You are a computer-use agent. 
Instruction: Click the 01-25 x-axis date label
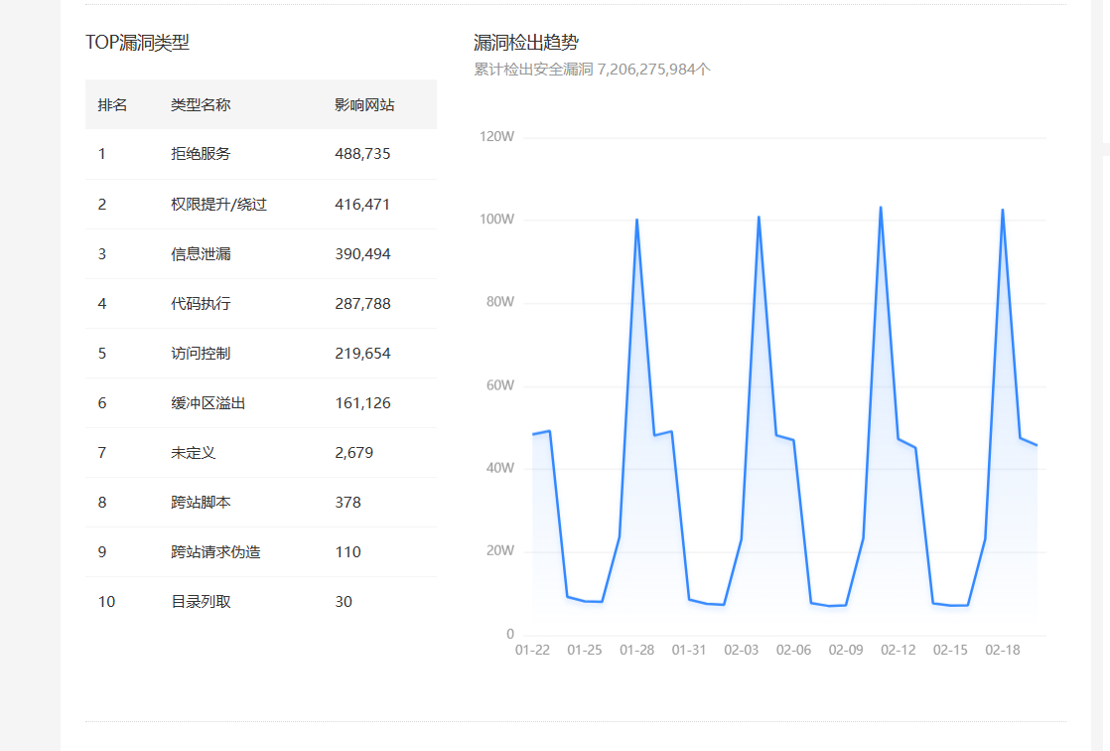(585, 650)
